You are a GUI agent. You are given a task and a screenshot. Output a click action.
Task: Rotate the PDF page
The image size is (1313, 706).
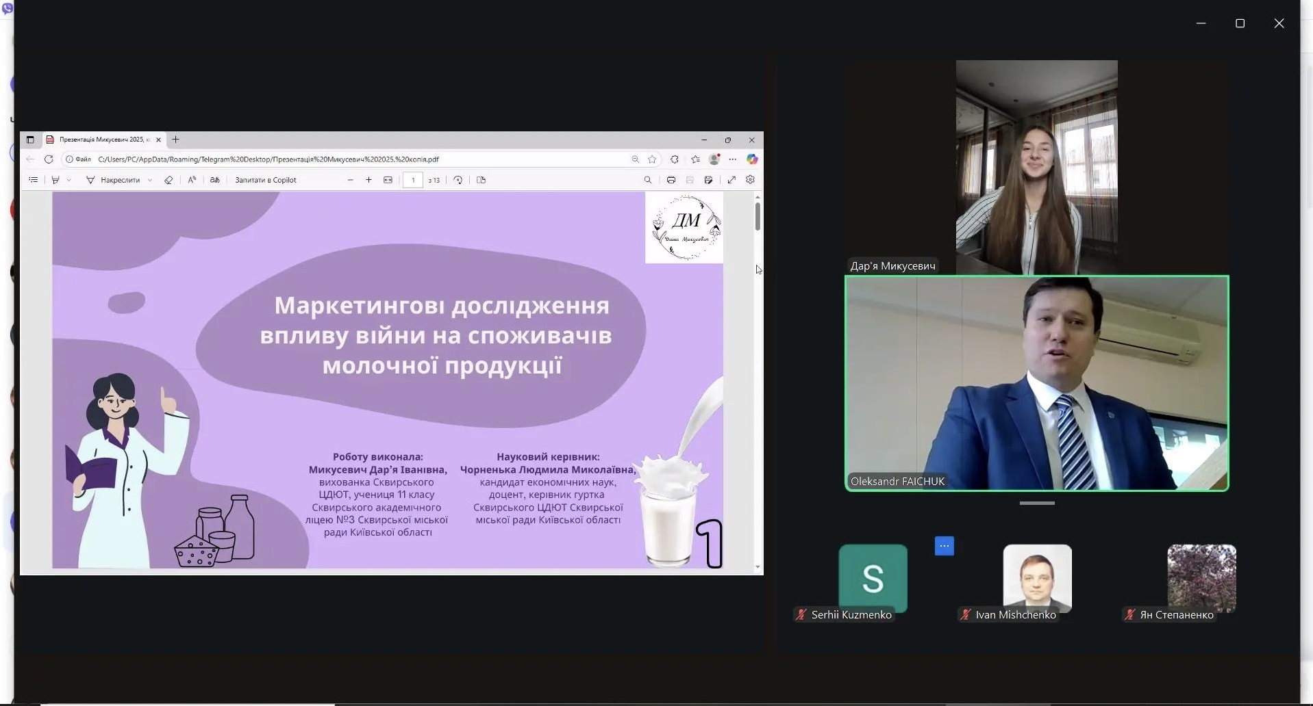coord(458,180)
